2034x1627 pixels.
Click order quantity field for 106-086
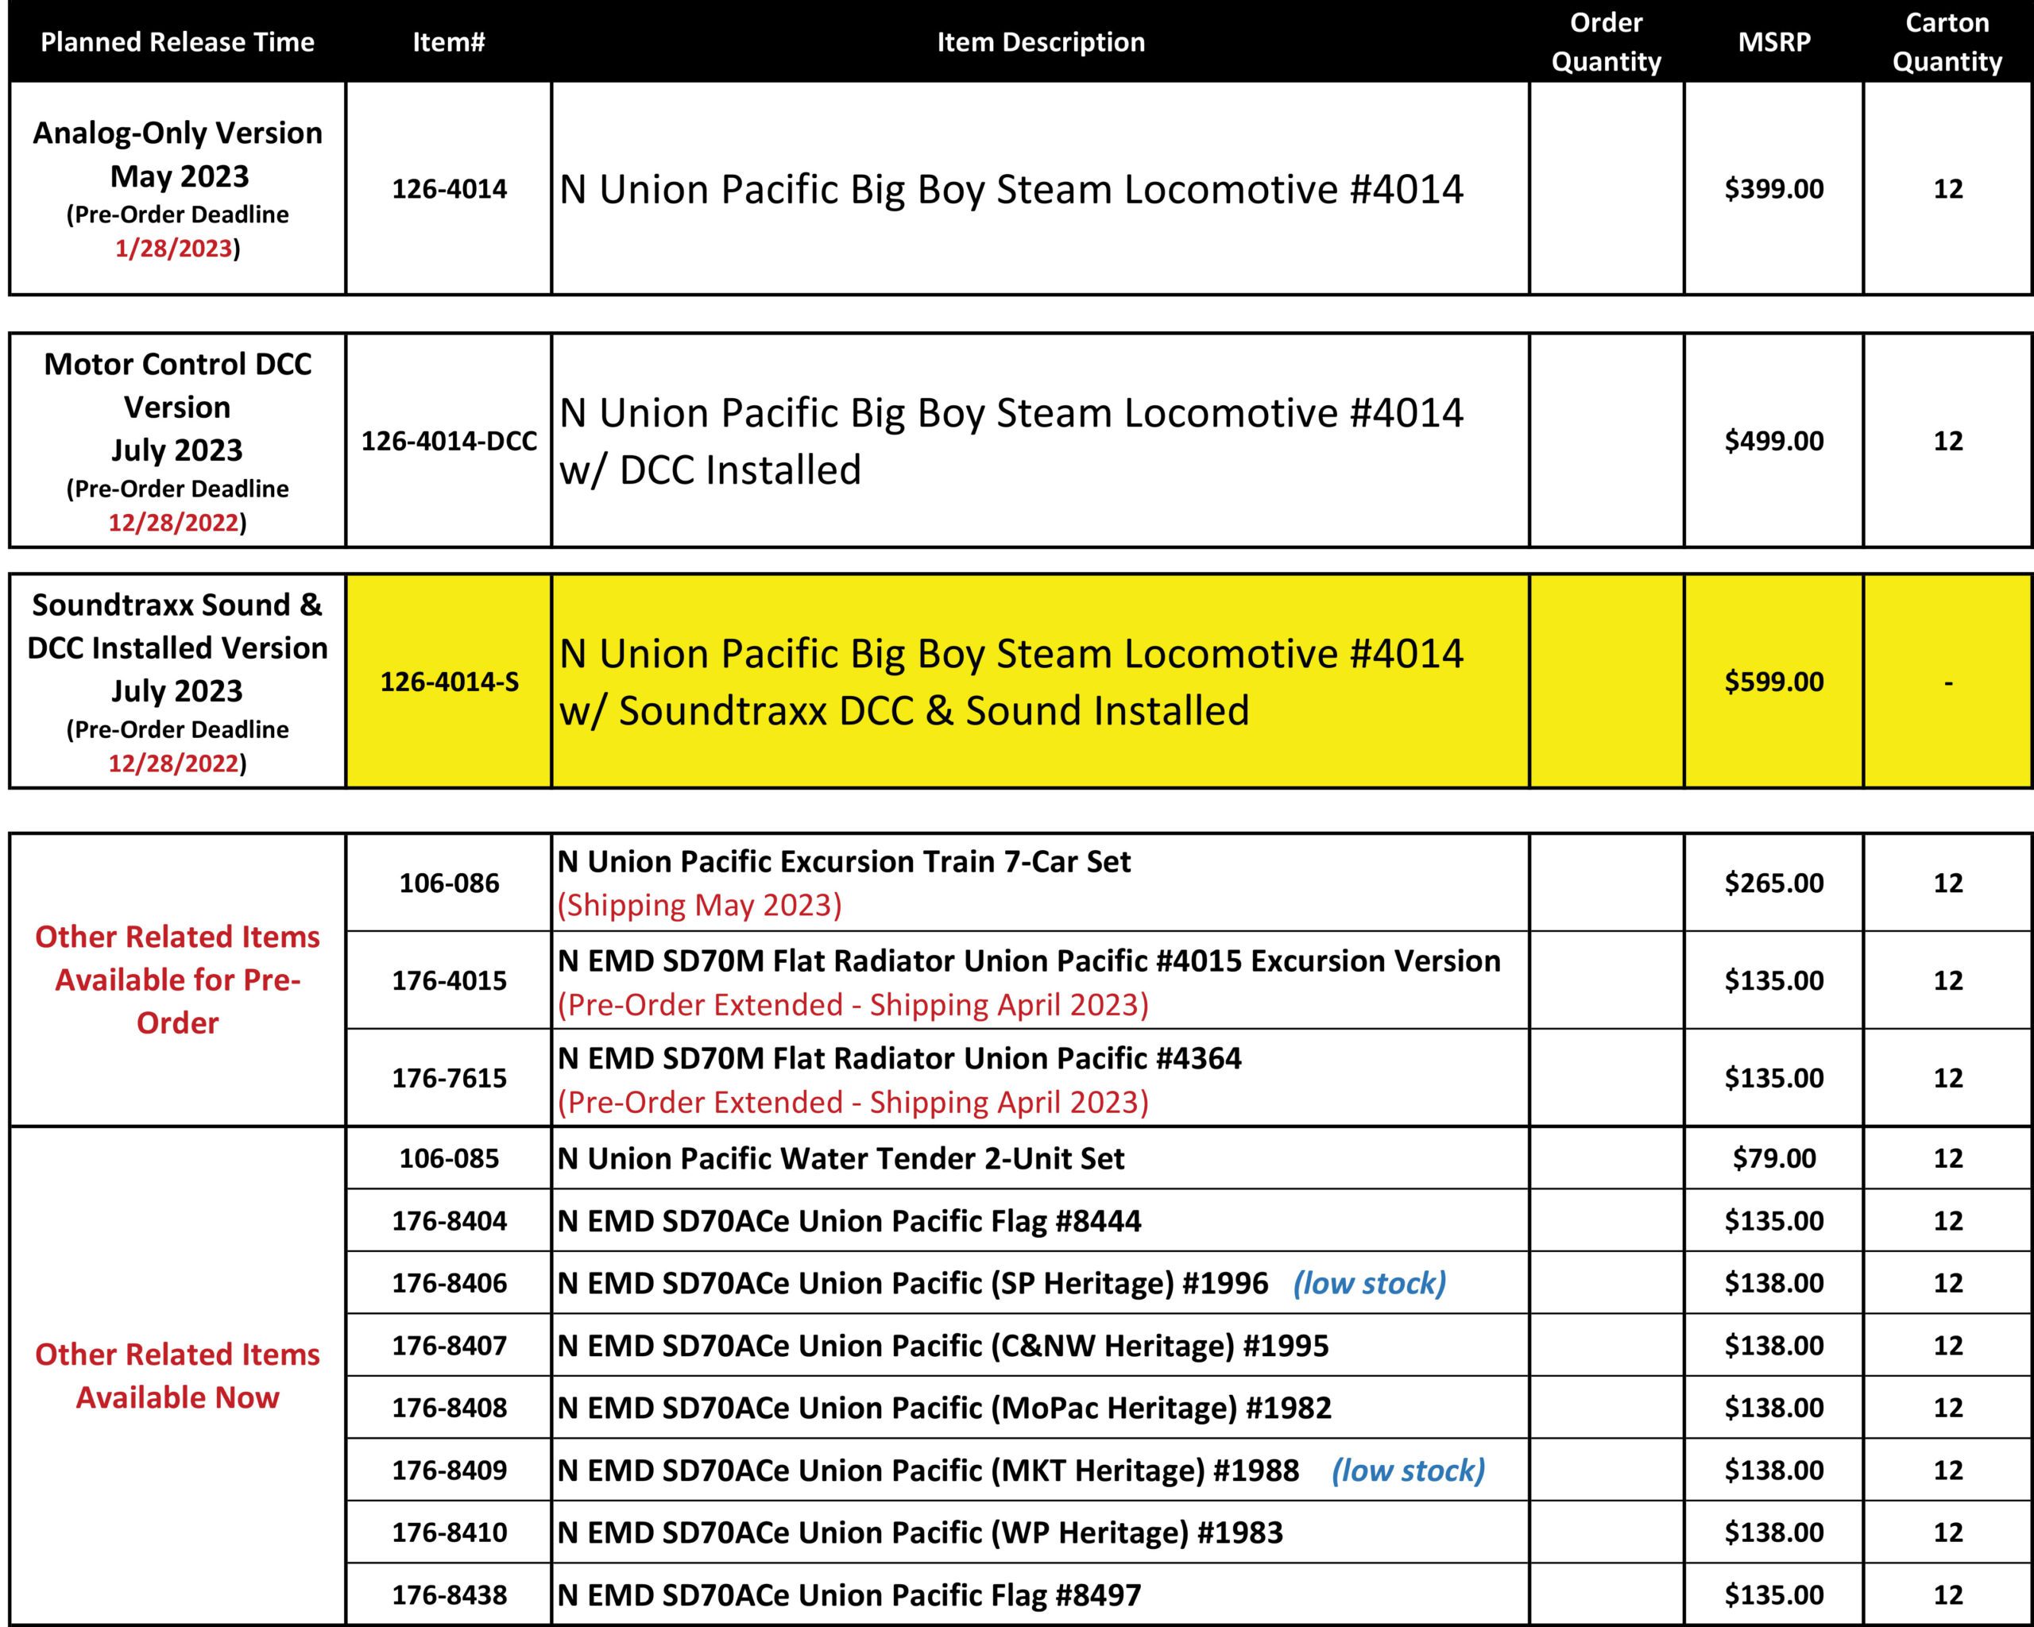pyautogui.click(x=1607, y=883)
